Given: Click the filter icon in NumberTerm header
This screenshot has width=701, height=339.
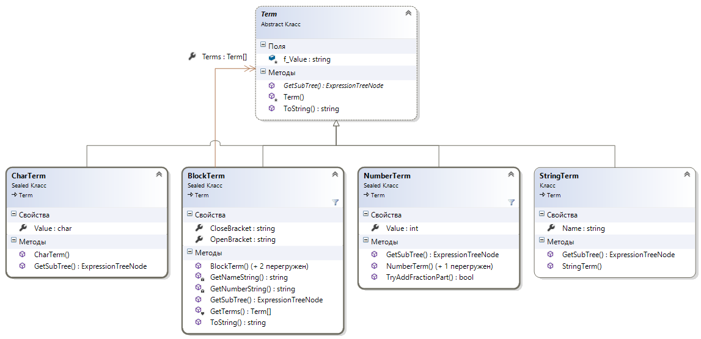Looking at the screenshot, I should (x=512, y=202).
